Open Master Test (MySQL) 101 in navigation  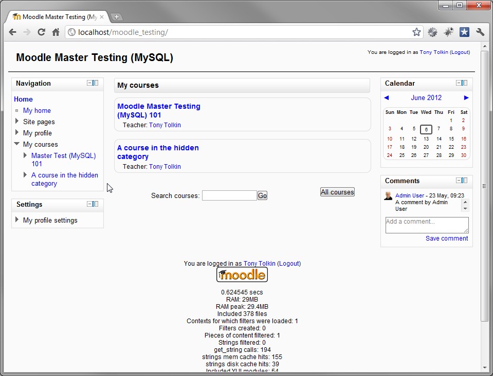pos(64,160)
